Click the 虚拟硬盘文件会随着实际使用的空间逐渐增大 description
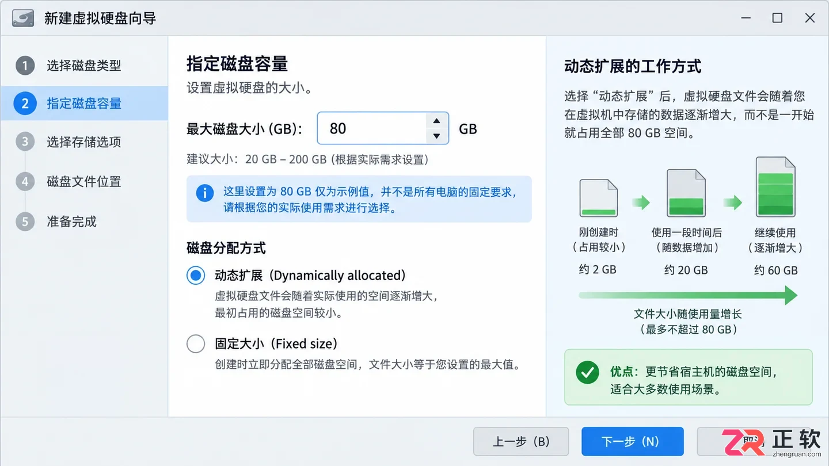This screenshot has width=829, height=466. pyautogui.click(x=326, y=305)
